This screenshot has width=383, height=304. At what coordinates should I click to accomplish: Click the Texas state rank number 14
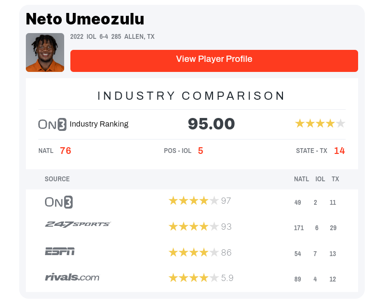tap(339, 151)
